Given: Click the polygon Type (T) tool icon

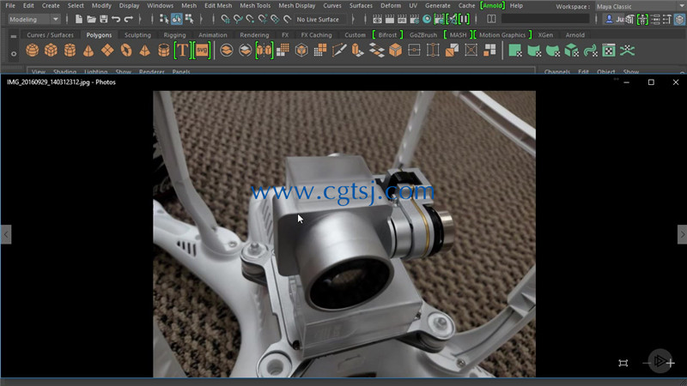Looking at the screenshot, I should 182,51.
